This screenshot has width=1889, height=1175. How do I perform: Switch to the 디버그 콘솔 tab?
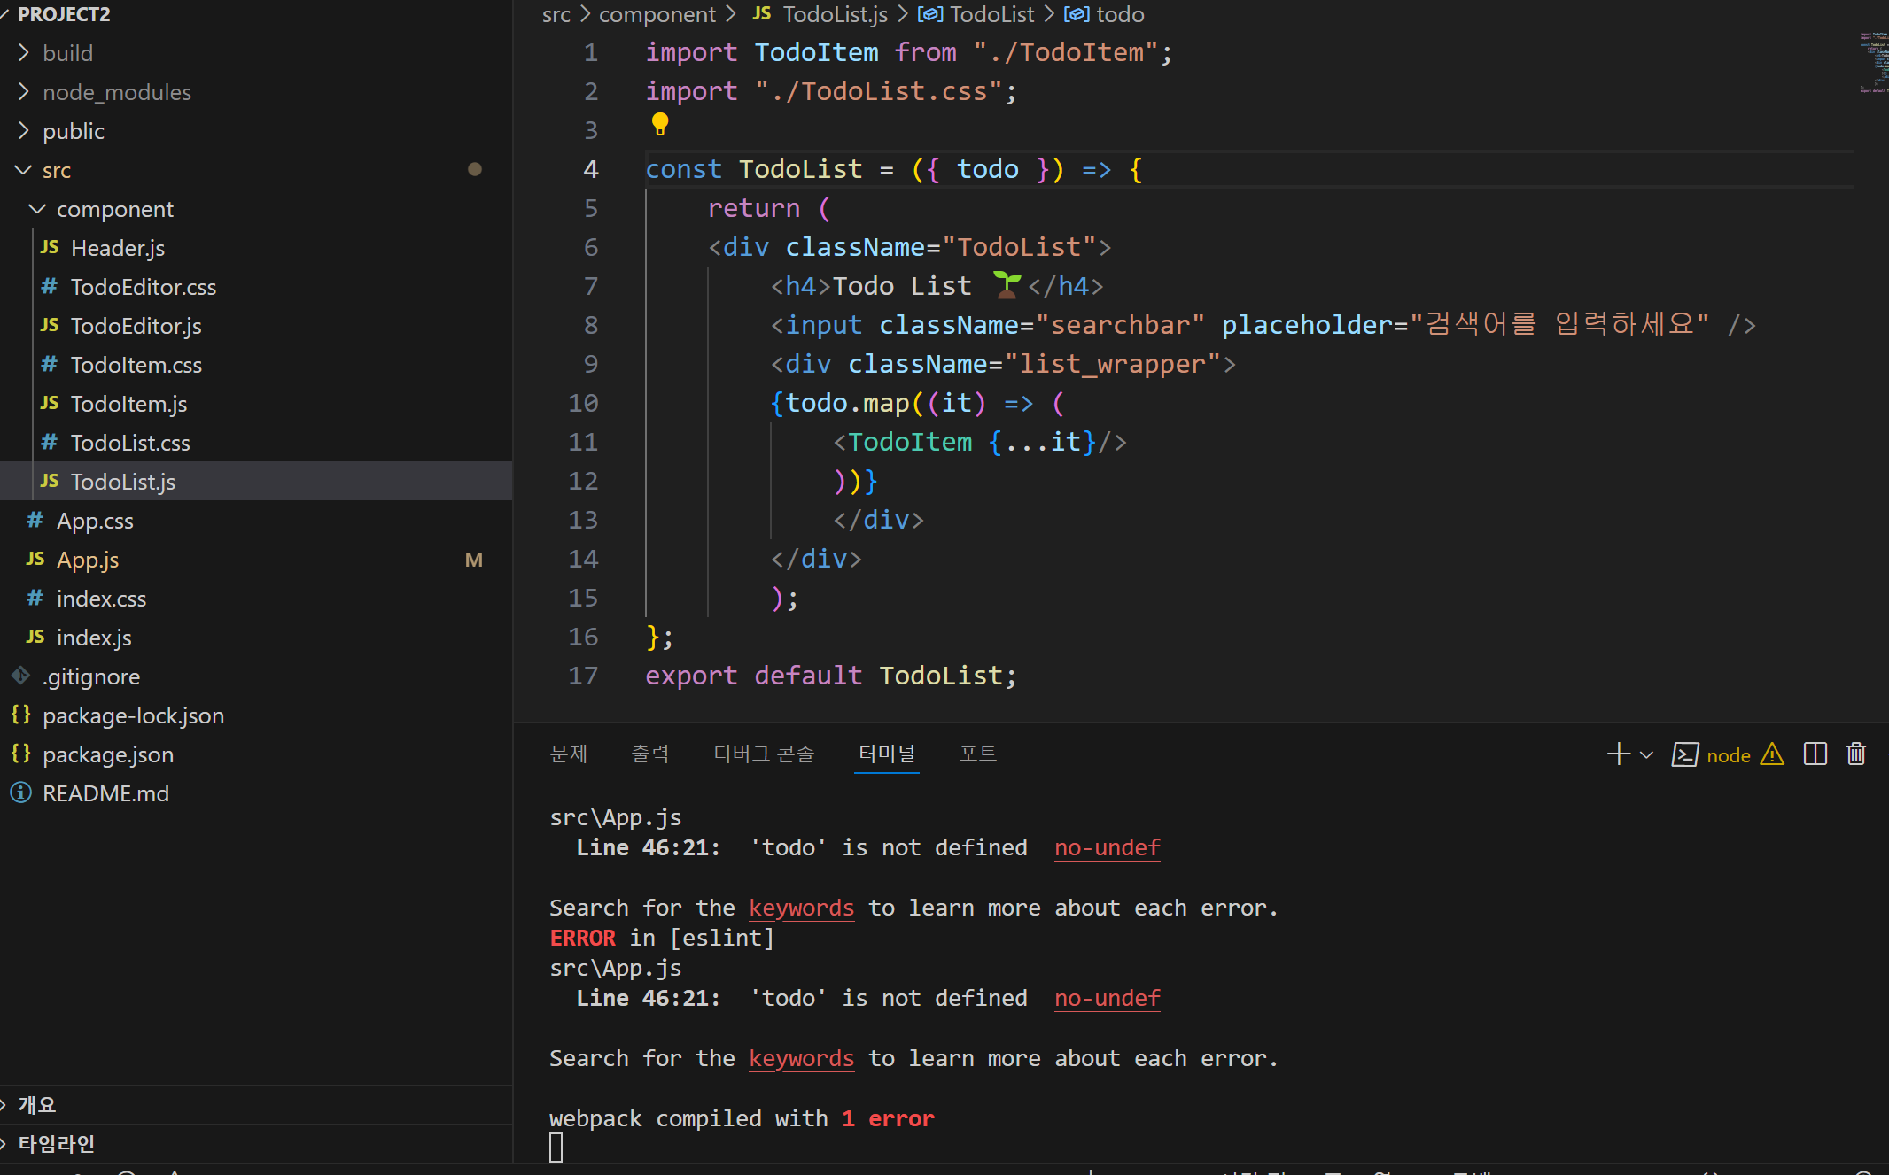764,754
